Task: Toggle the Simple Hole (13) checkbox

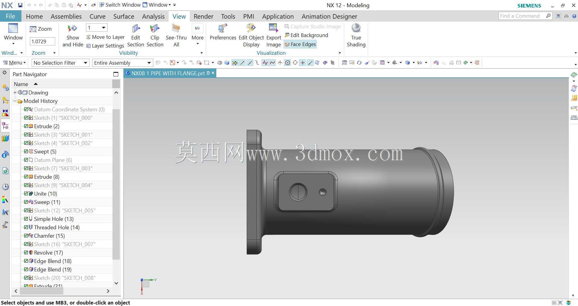Action: 26,219
